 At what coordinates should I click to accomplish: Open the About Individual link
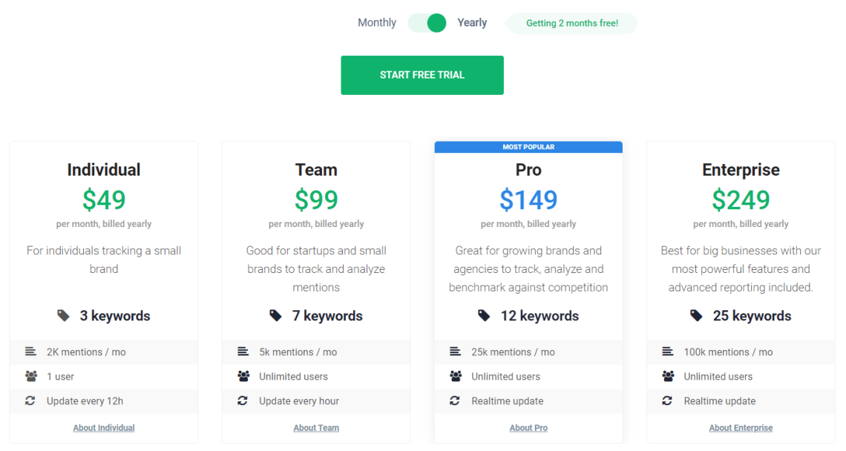(x=104, y=428)
